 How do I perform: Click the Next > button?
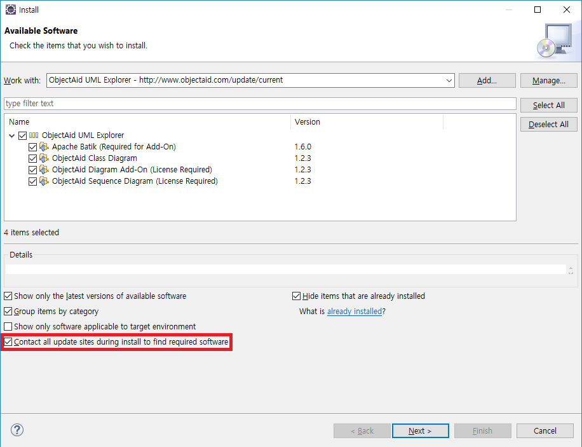click(x=420, y=430)
